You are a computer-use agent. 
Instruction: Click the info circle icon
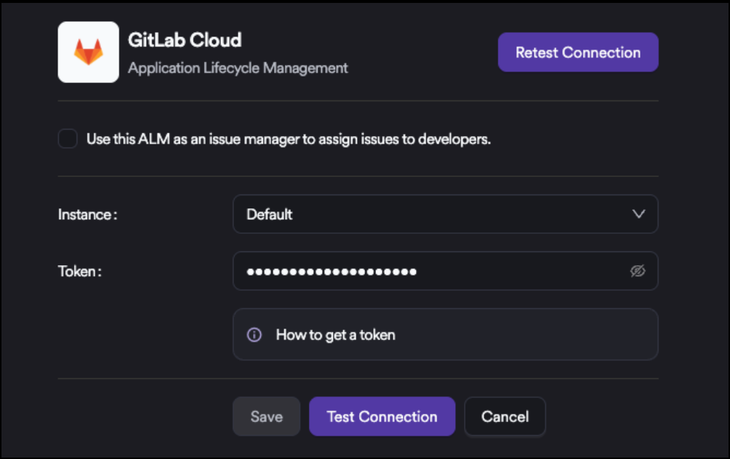(254, 335)
